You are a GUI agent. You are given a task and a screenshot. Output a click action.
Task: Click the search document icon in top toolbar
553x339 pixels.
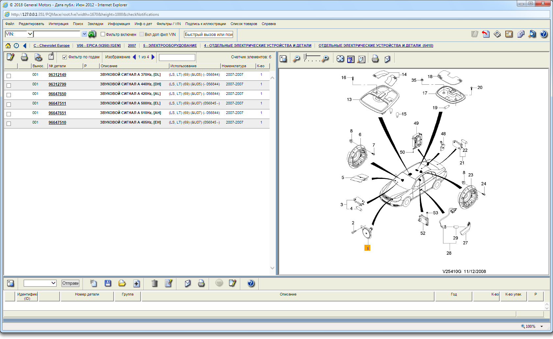pyautogui.click(x=532, y=34)
